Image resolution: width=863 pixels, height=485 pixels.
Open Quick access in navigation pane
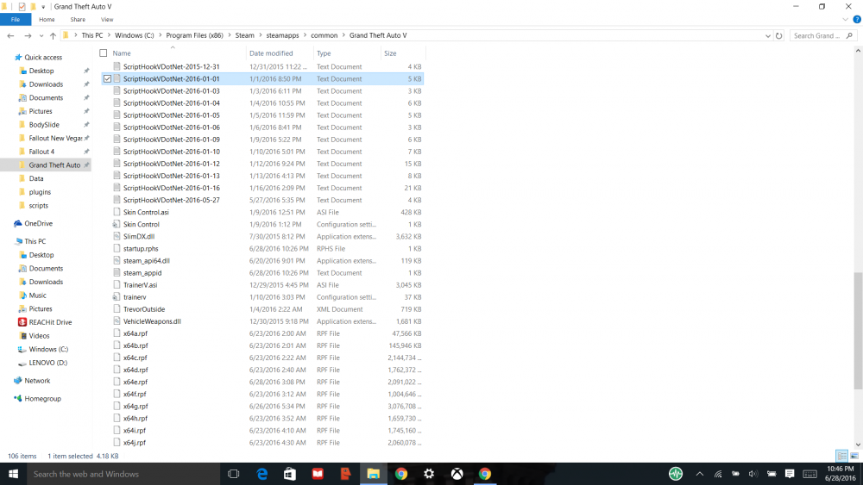[x=43, y=57]
